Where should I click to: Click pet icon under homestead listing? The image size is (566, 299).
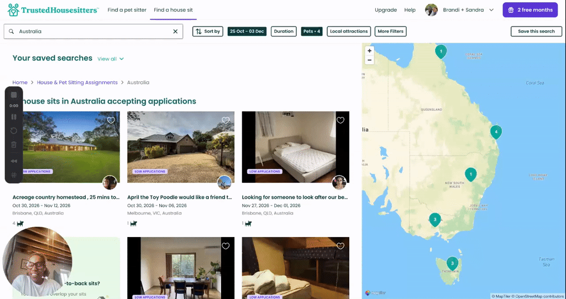coord(20,224)
